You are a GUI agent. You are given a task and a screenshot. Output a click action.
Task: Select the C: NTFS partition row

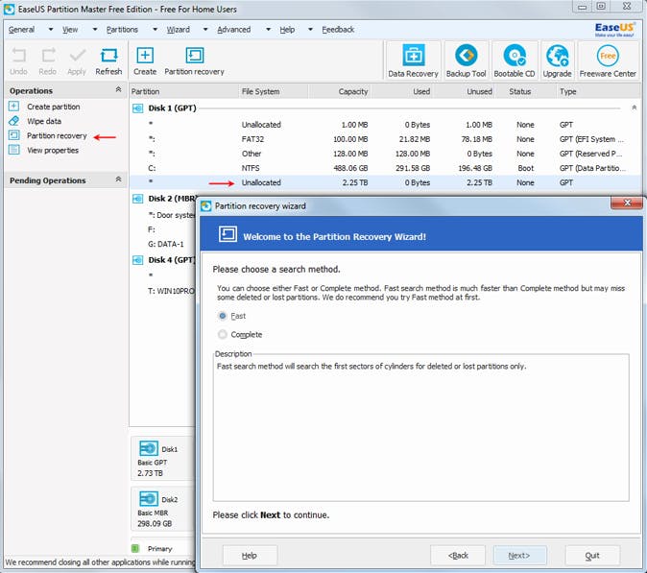pos(385,168)
